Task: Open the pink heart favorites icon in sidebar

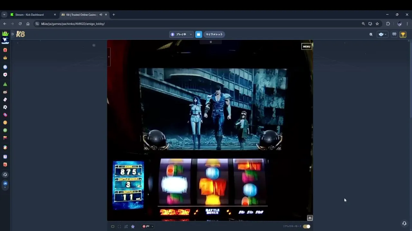Action: [x=5, y=74]
